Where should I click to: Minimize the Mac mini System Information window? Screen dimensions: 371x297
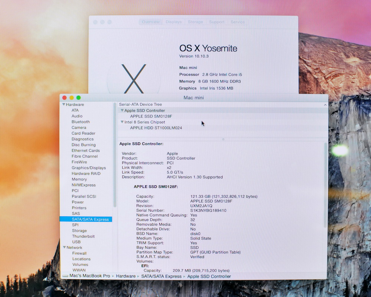[72, 98]
